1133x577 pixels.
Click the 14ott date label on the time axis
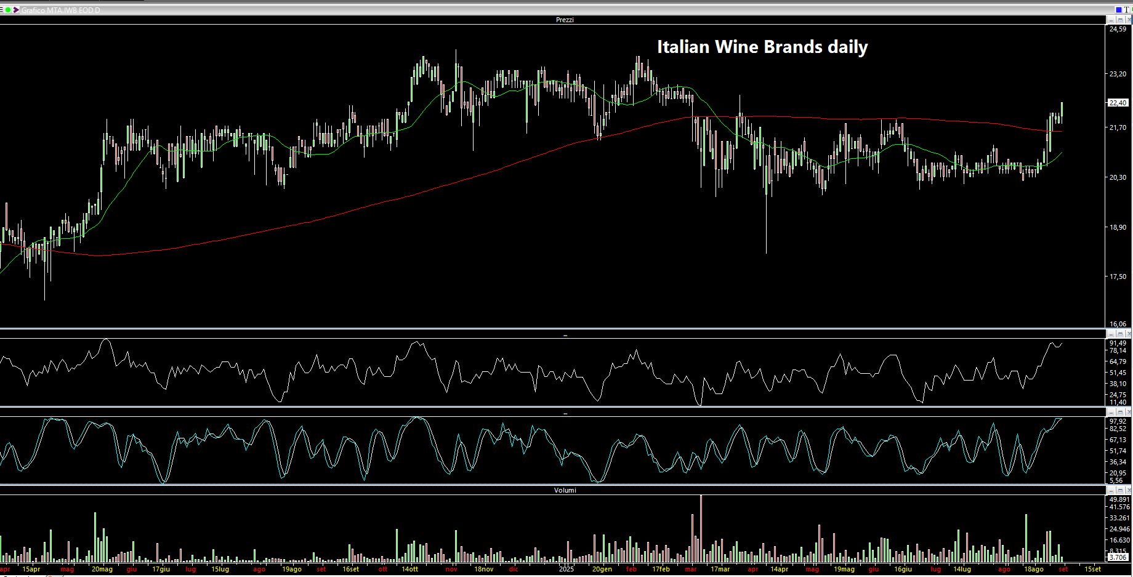(x=409, y=569)
